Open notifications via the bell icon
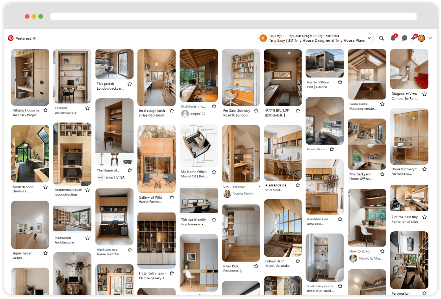The image size is (441, 299). pyautogui.click(x=393, y=38)
